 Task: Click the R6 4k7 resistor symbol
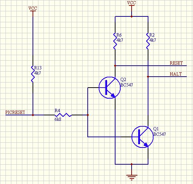115,41
